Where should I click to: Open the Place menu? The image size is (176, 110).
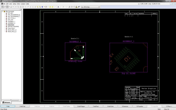[x=19, y=4]
